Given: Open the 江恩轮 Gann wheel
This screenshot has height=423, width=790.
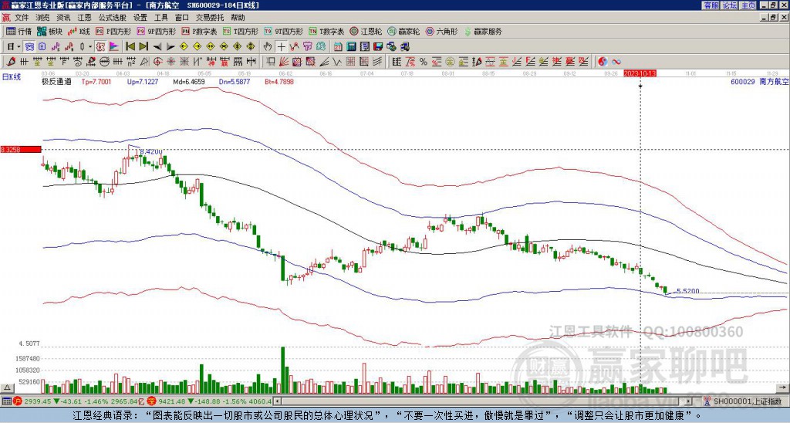Looking at the screenshot, I should (366, 31).
